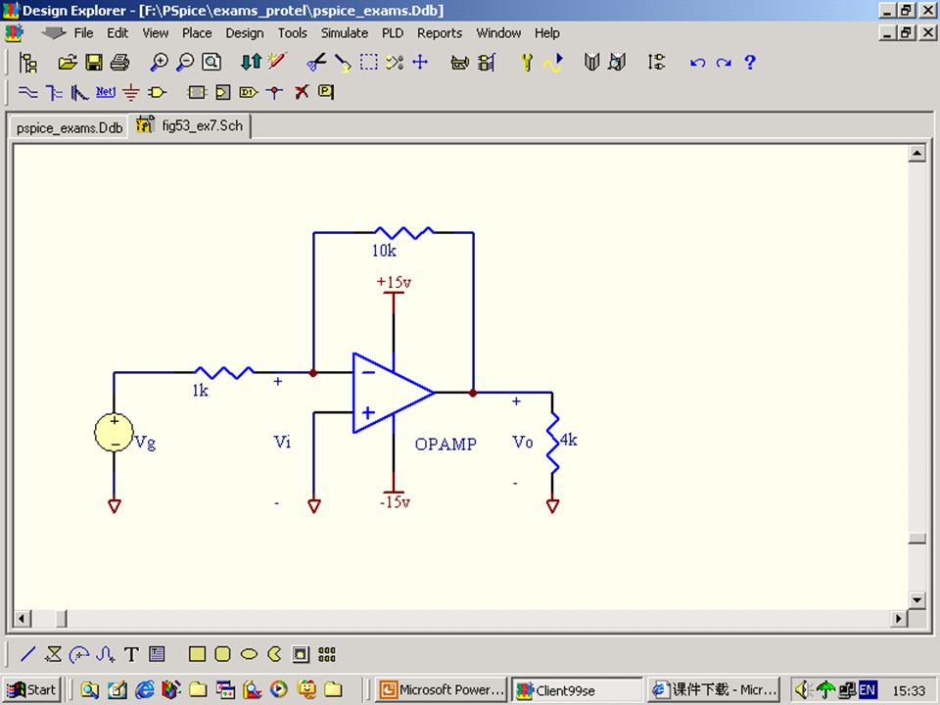Switch to the pspice_exams.Ddb tab
The width and height of the screenshot is (940, 705).
[68, 127]
